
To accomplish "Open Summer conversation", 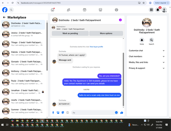I will click(23, 111).
